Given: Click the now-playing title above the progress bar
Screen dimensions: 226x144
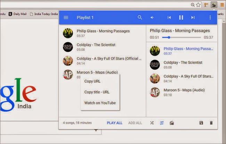Looking at the screenshot, I should (180, 30).
